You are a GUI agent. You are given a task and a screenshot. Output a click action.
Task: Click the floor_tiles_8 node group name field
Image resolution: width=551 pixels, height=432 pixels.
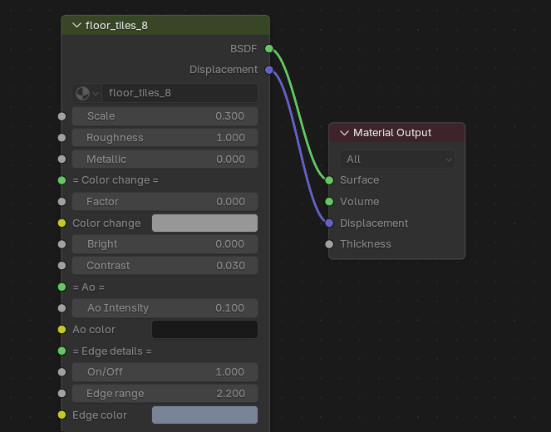coord(180,93)
